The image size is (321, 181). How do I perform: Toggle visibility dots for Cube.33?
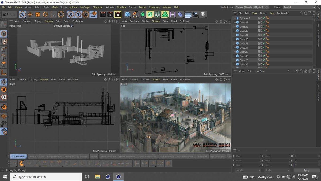pos(261,39)
